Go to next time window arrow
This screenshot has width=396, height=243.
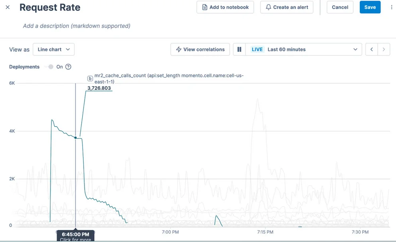click(384, 49)
